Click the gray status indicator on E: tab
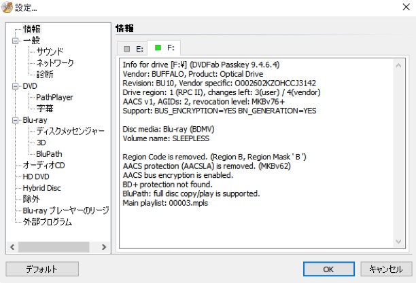 pyautogui.click(x=127, y=49)
